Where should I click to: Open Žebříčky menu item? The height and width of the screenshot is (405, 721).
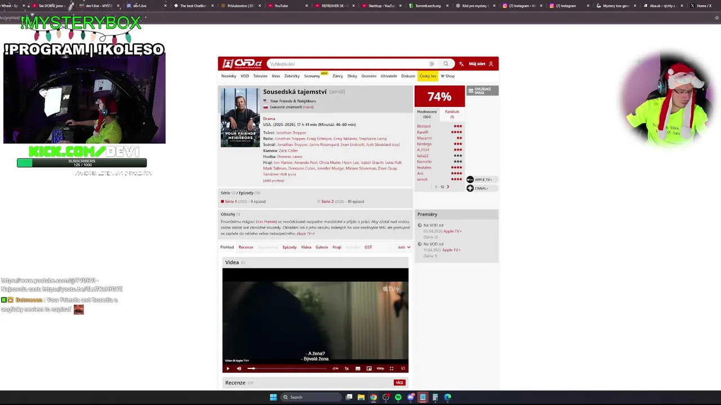292,76
